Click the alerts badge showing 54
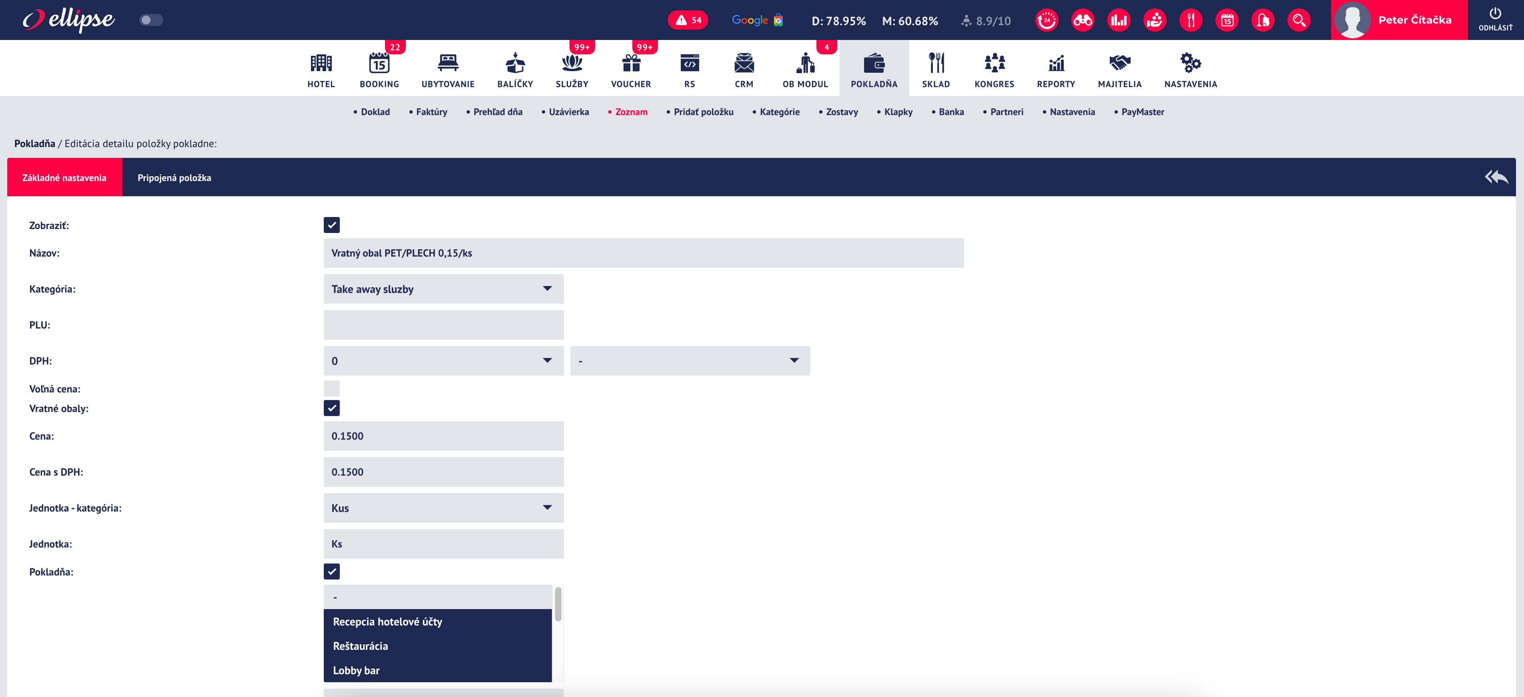The image size is (1524, 697). (688, 21)
